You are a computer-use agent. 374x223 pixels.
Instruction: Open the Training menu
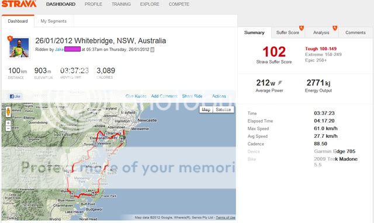click(x=121, y=4)
